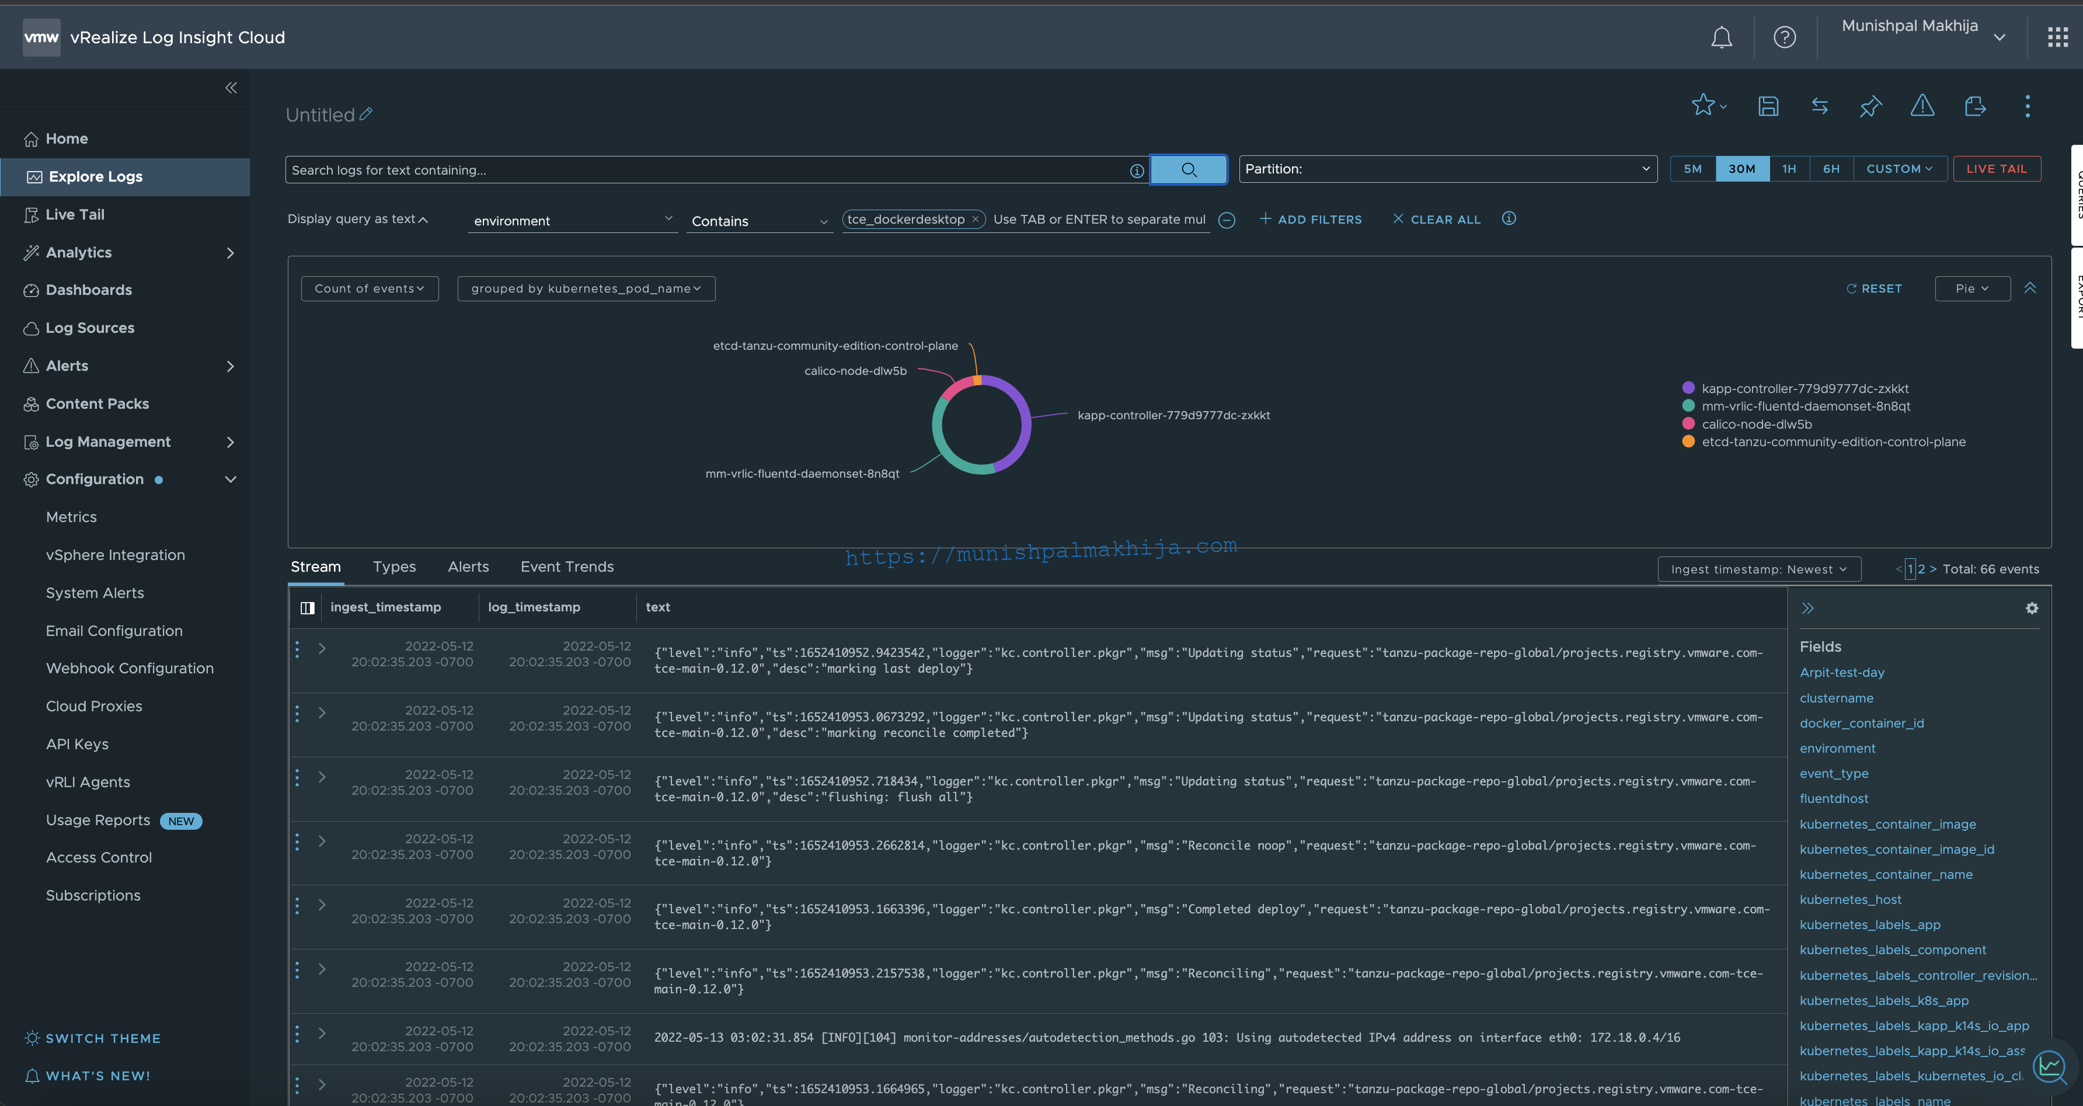Switch to the Event Trends tab
Viewport: 2083px width, 1106px height.
567,566
